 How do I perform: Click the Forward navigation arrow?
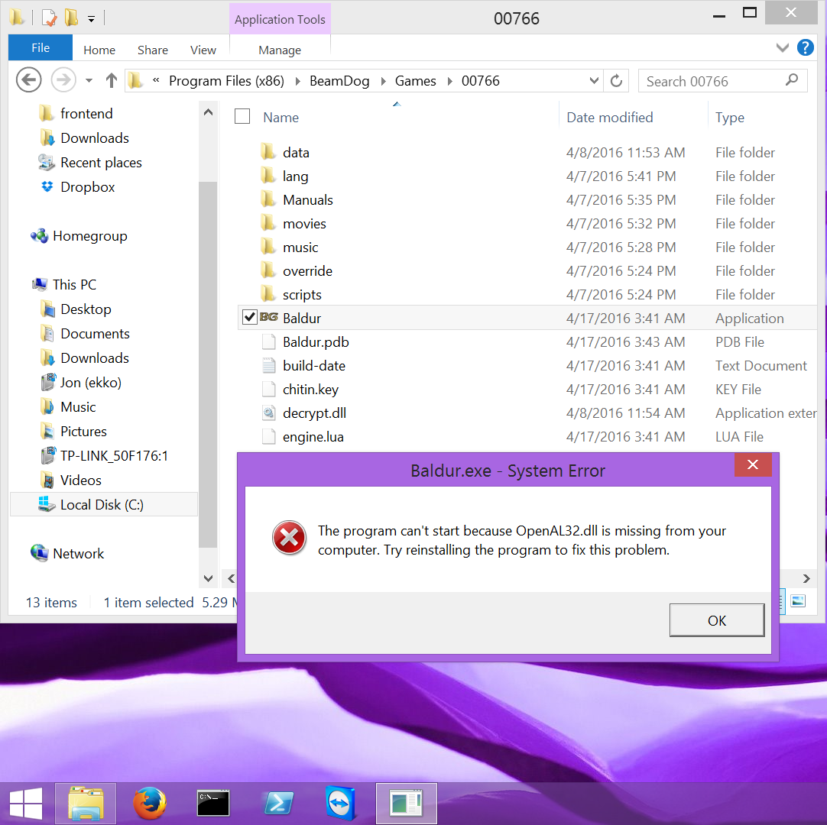[x=63, y=80]
